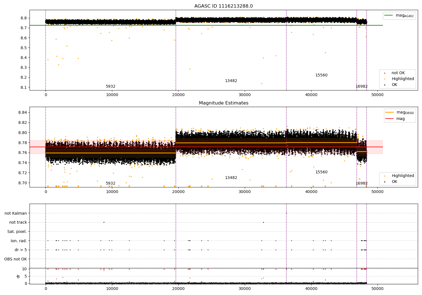The image size is (422, 295).
Task: Click the 8.2 y-axis tick label
Action: (x=24, y=78)
